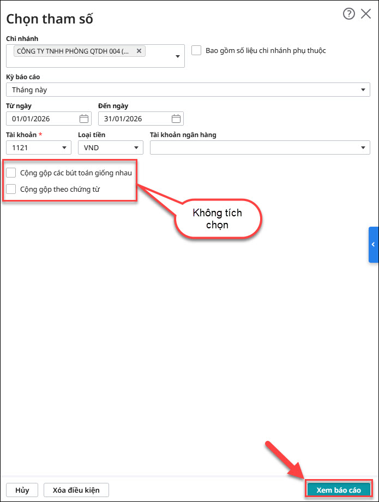Tick Cộng gộp các bút toán giống nhau

[11, 173]
